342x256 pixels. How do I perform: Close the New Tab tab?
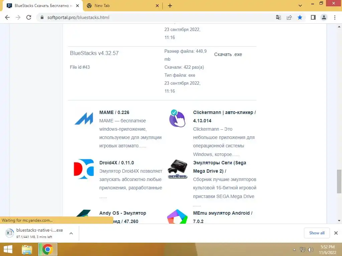(157, 6)
